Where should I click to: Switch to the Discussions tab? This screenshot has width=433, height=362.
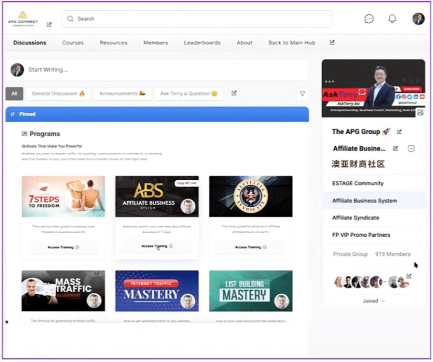[30, 43]
